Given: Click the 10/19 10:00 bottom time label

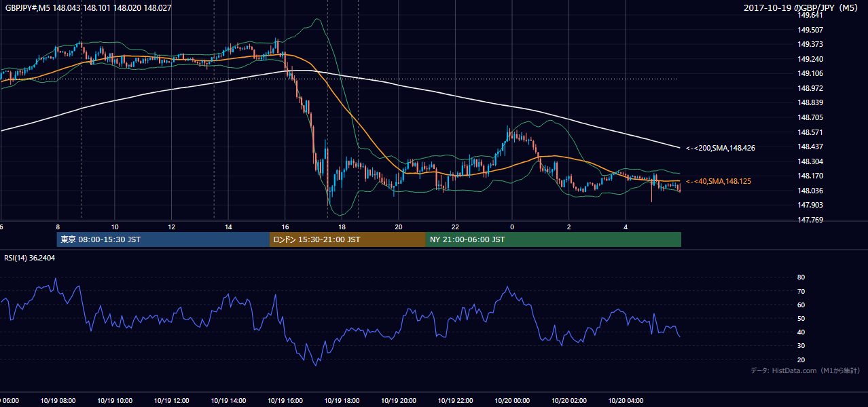Looking at the screenshot, I should (x=115, y=400).
